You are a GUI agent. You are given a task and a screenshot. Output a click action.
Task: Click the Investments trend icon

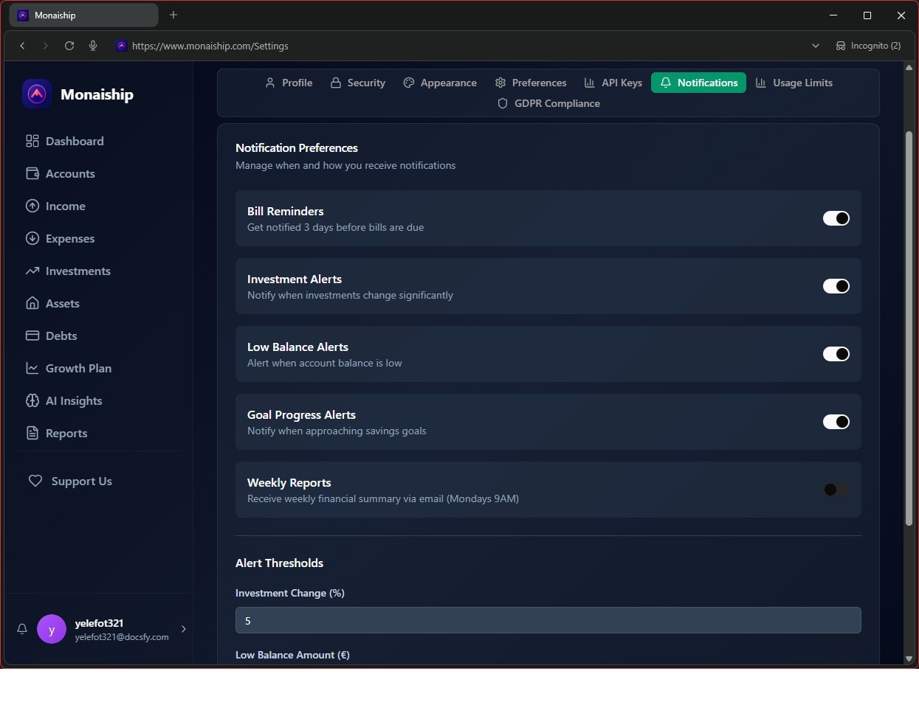(32, 271)
